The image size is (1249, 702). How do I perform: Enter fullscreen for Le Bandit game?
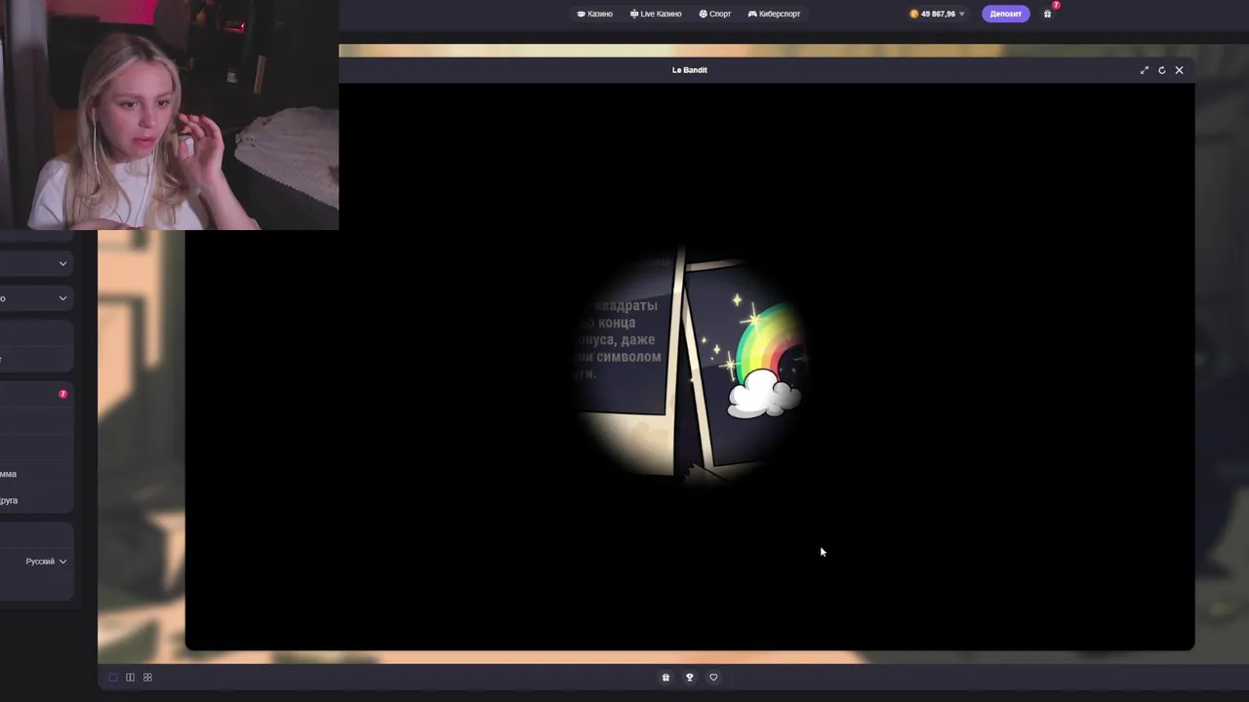pos(1145,70)
